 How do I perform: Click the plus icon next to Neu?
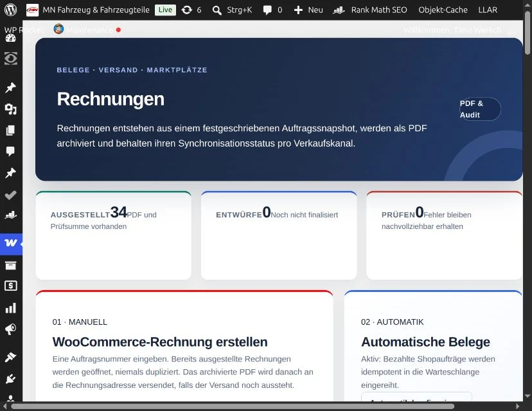pos(298,10)
